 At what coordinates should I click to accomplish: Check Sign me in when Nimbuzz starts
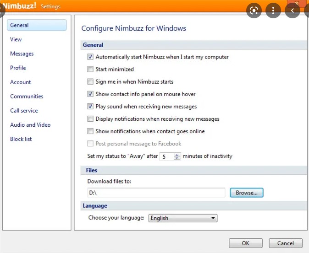pos(90,81)
